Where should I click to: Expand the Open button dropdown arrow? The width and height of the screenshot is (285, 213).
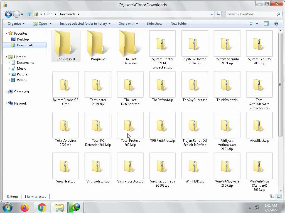pyautogui.click(x=51, y=24)
